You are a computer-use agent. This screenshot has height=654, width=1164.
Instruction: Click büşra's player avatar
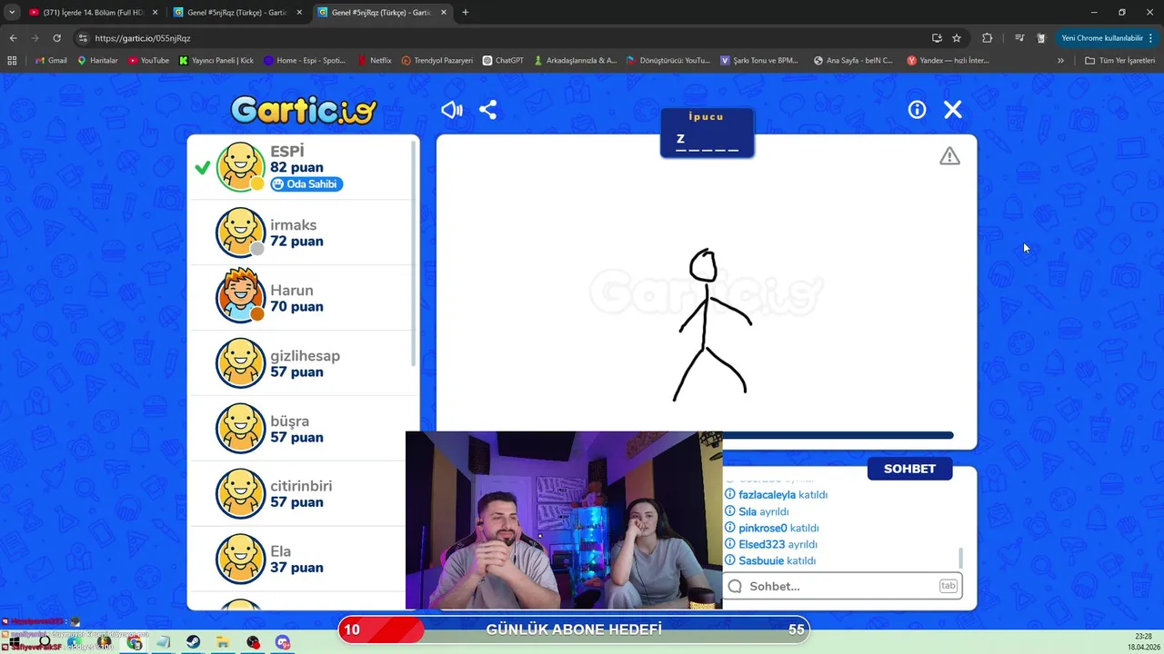(x=241, y=429)
